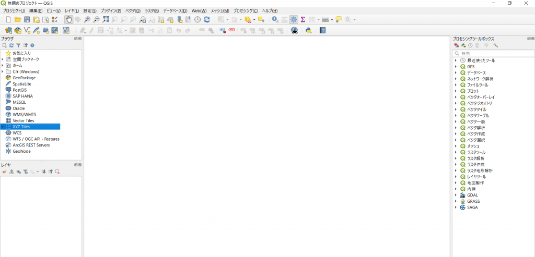Select GRASS in the processing toolbox
The image size is (535, 257).
pos(473,202)
